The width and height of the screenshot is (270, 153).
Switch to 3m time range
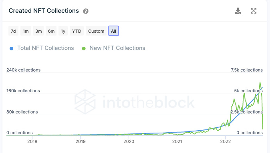point(38,31)
